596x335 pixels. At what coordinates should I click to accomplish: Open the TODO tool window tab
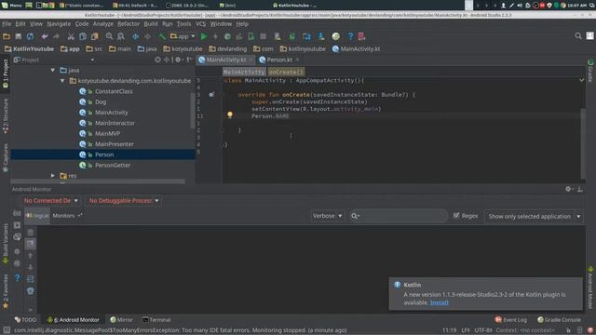(x=25, y=320)
